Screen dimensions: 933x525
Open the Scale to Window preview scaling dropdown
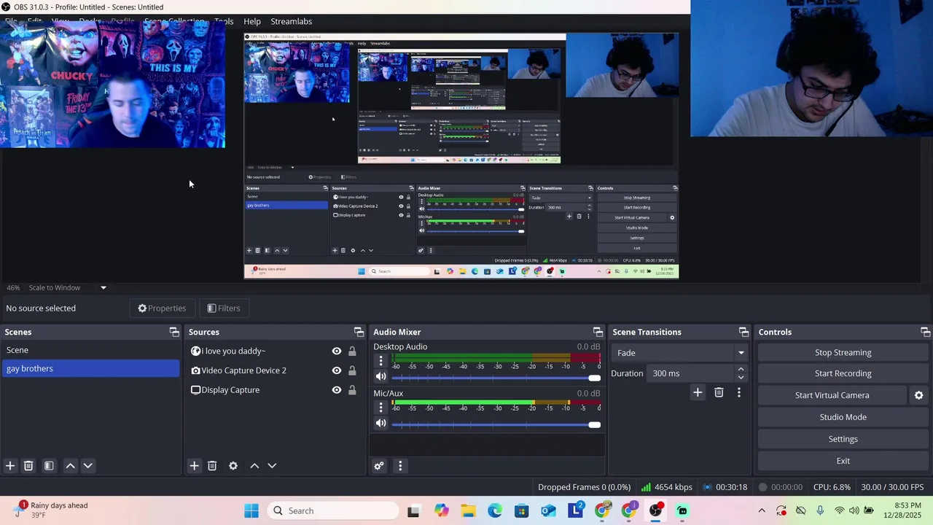click(x=68, y=287)
